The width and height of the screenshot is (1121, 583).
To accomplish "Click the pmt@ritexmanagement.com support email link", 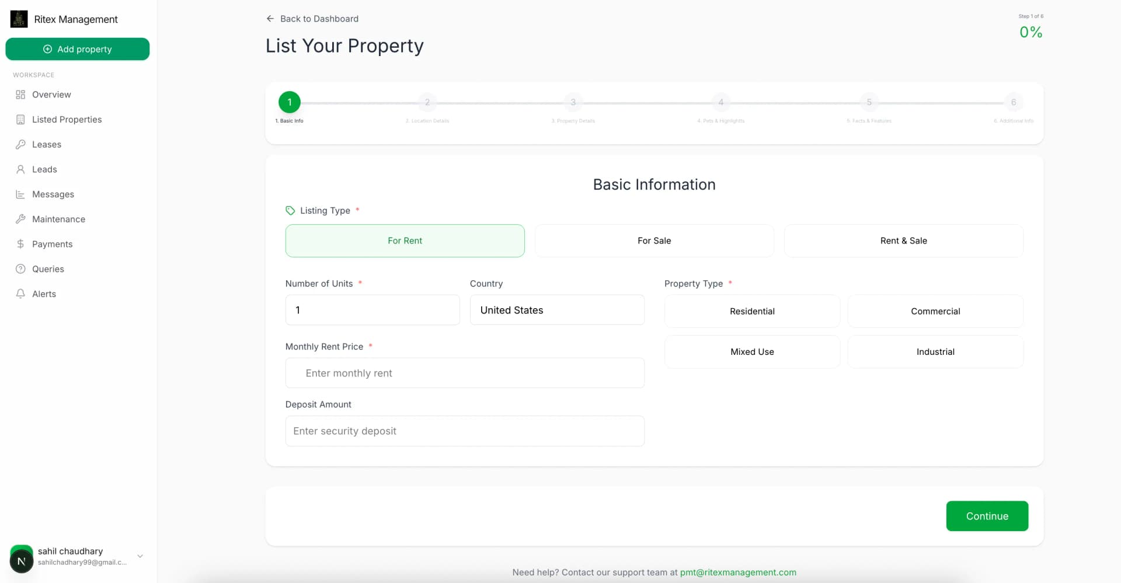I will click(738, 572).
